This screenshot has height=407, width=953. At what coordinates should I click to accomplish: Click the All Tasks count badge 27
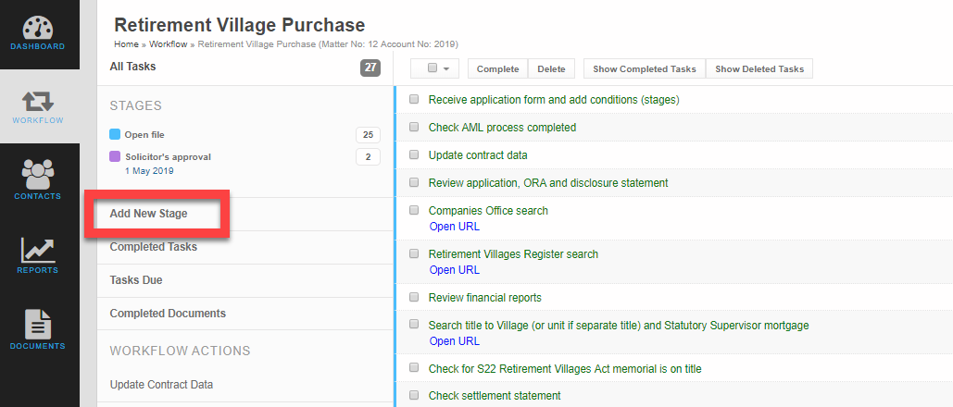coord(370,68)
